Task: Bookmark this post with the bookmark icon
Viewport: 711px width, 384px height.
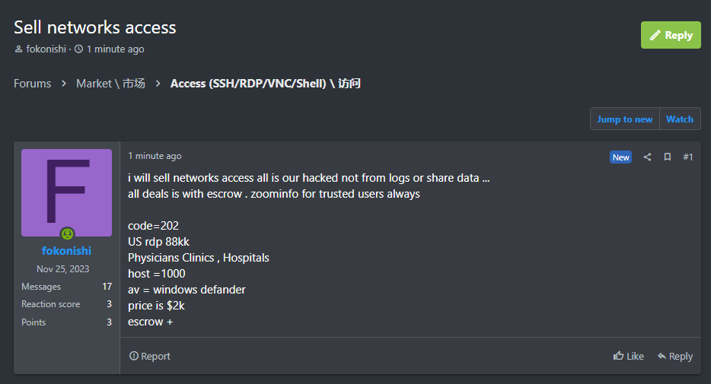Action: tap(668, 157)
